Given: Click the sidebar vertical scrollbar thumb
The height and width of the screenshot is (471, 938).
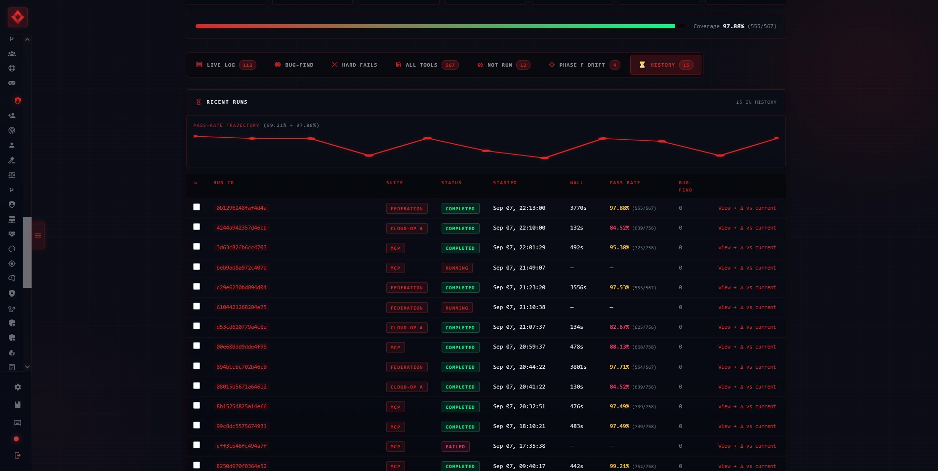Looking at the screenshot, I should click(x=27, y=252).
